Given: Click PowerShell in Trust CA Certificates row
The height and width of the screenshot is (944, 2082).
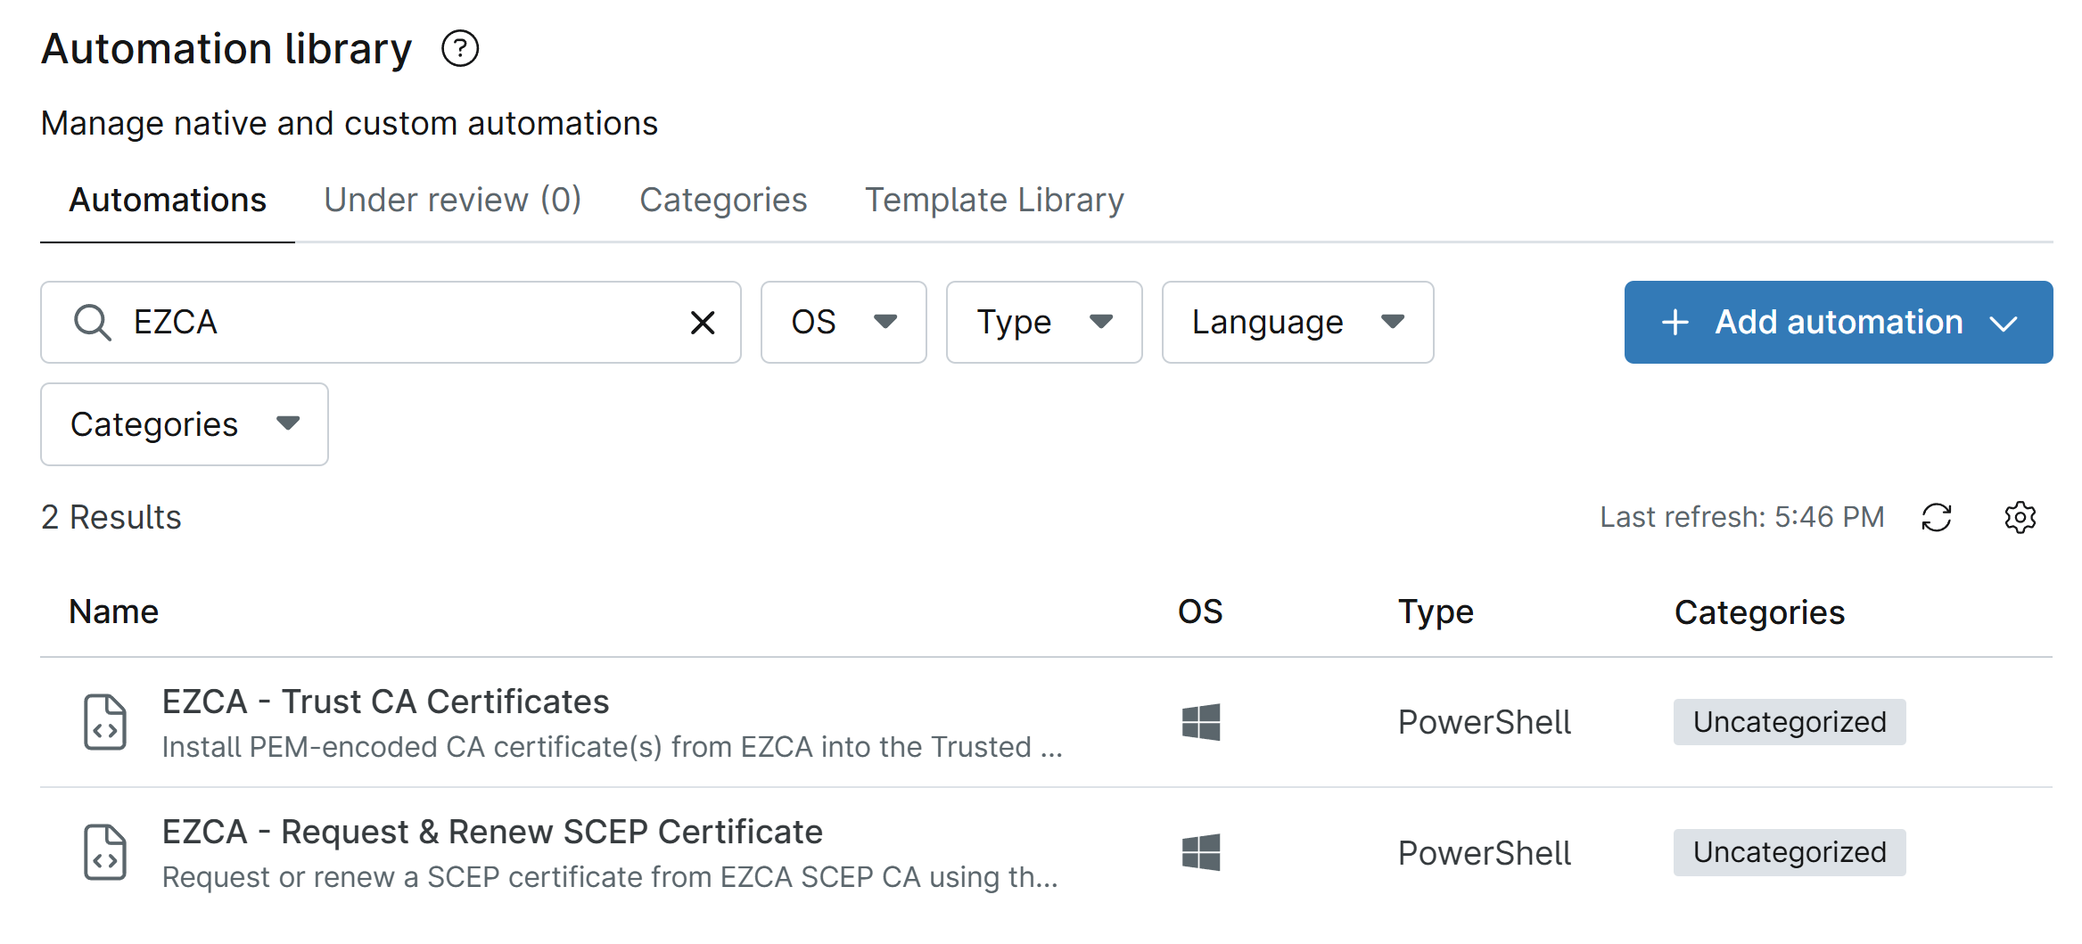Looking at the screenshot, I should (1485, 722).
